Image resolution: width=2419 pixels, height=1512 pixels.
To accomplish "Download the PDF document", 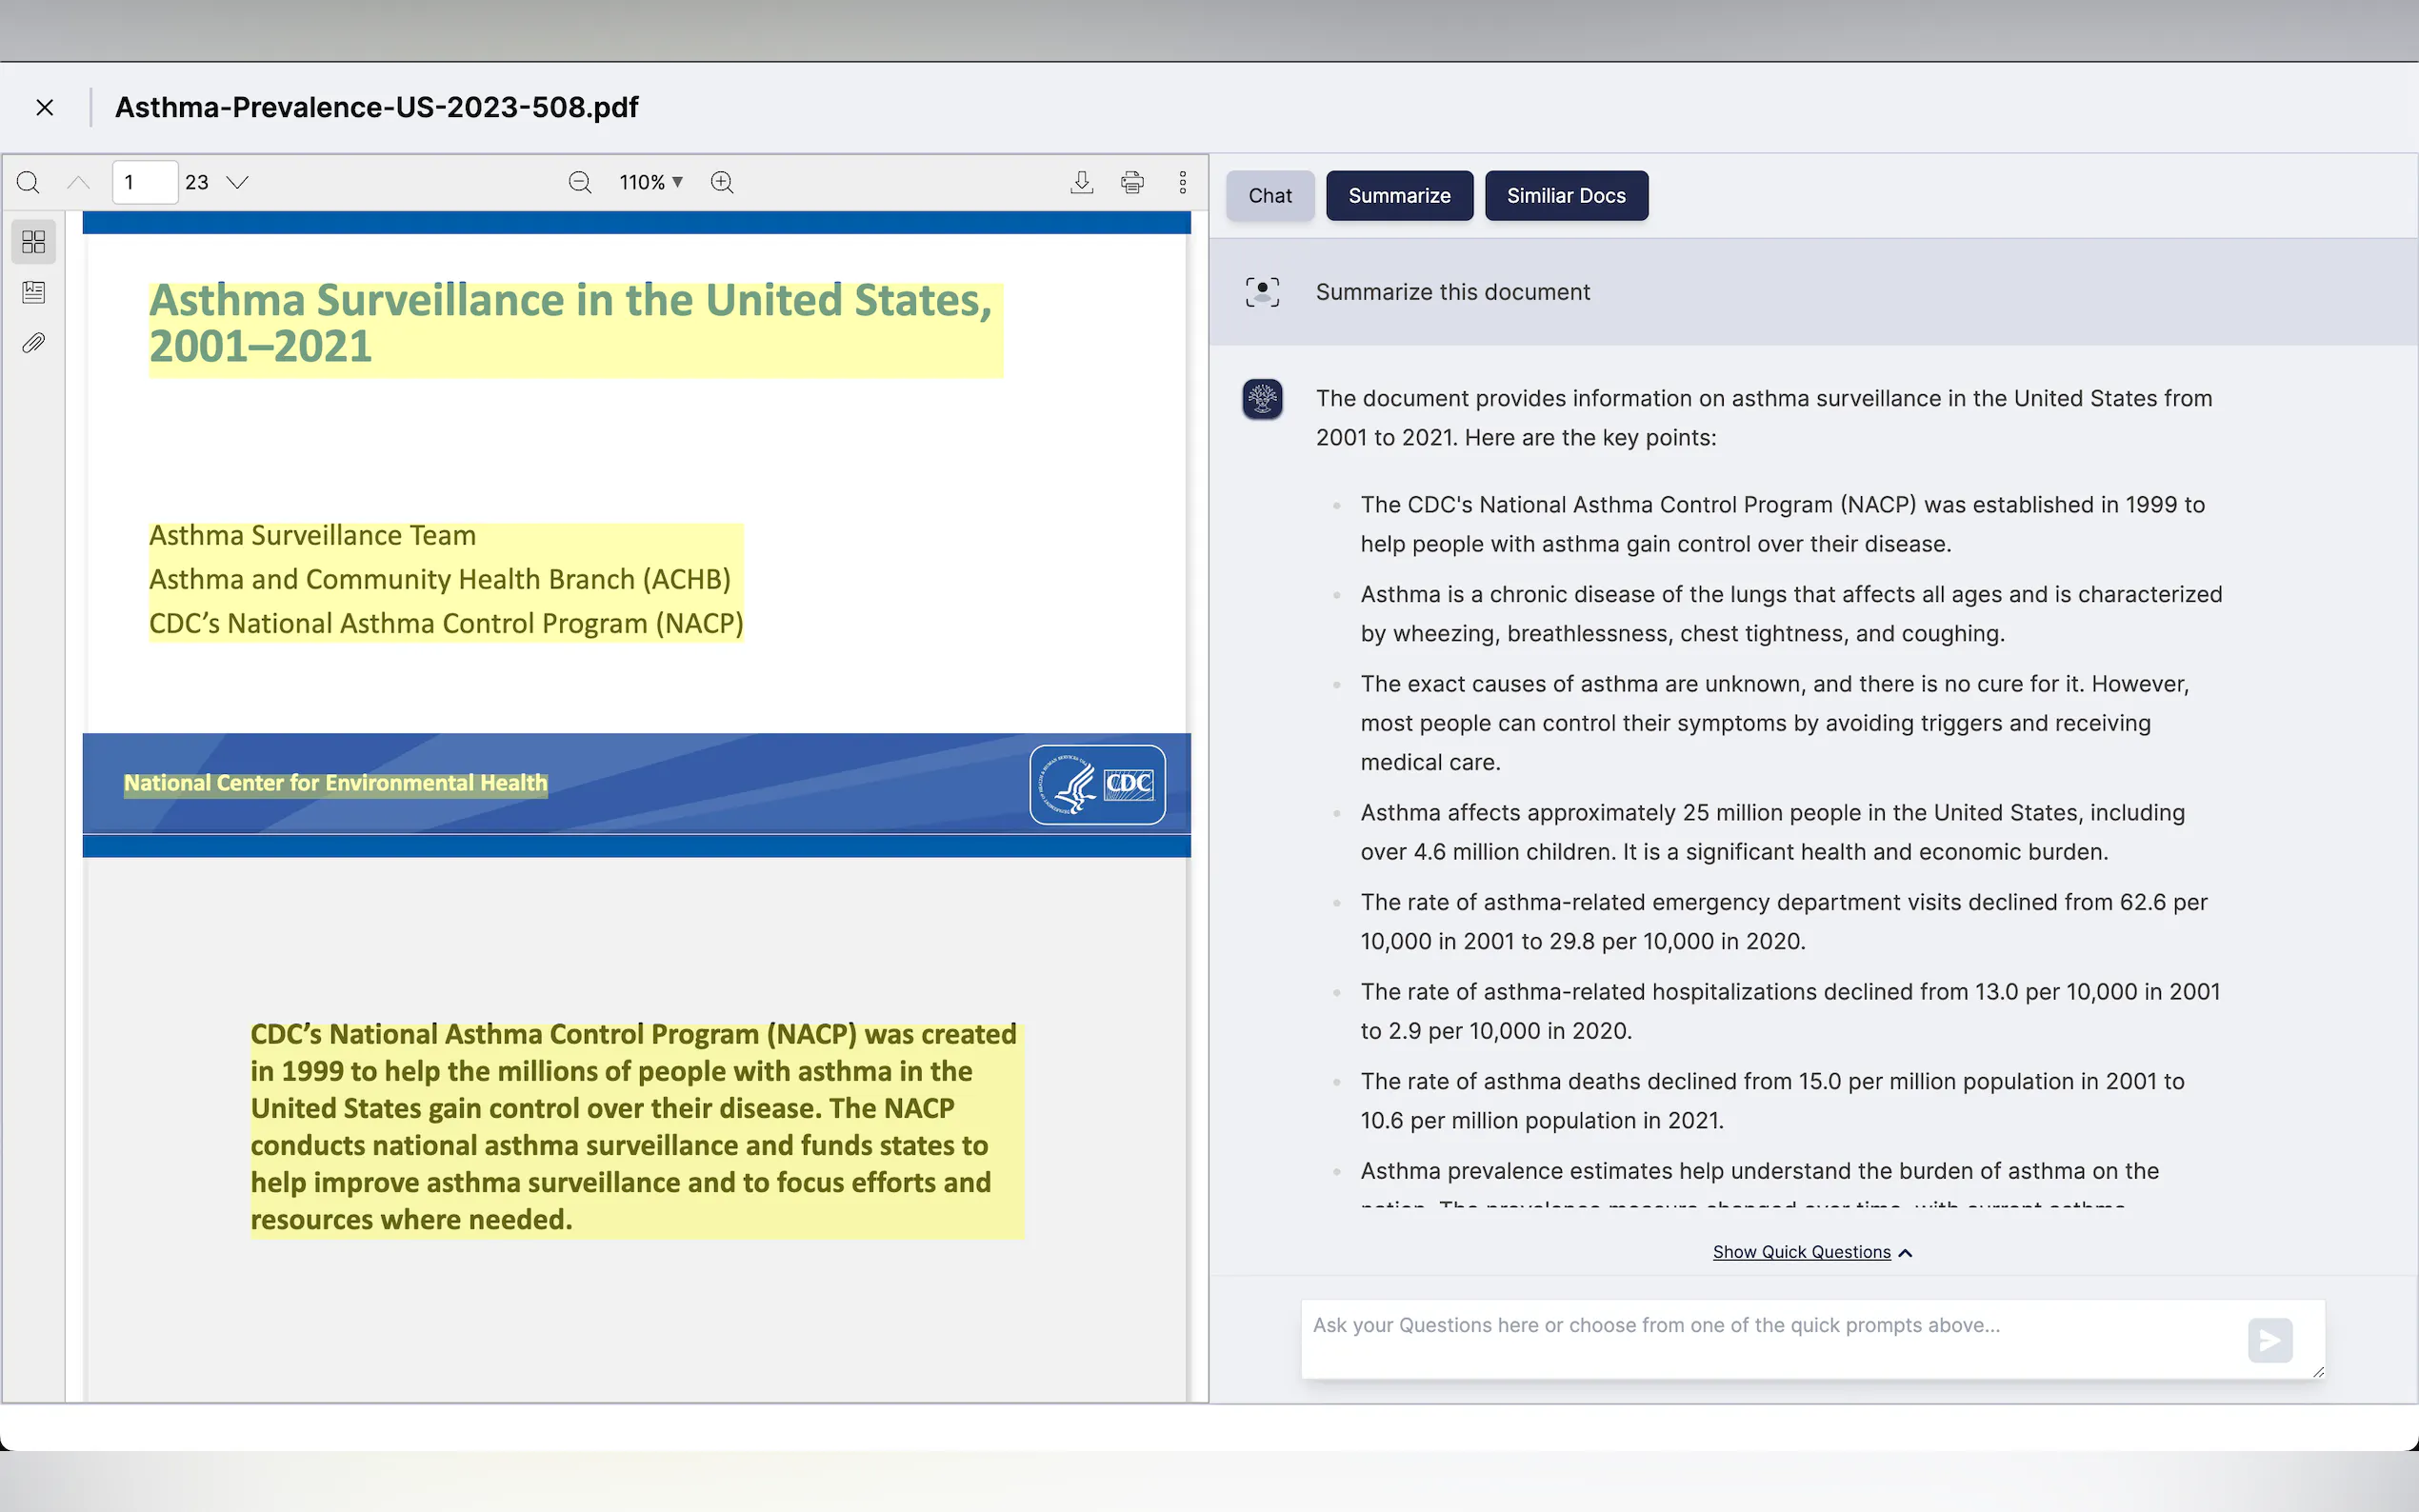I will pyautogui.click(x=1081, y=182).
